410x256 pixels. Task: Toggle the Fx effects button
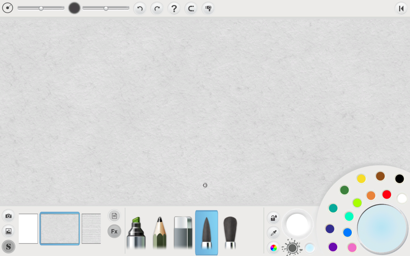114,231
